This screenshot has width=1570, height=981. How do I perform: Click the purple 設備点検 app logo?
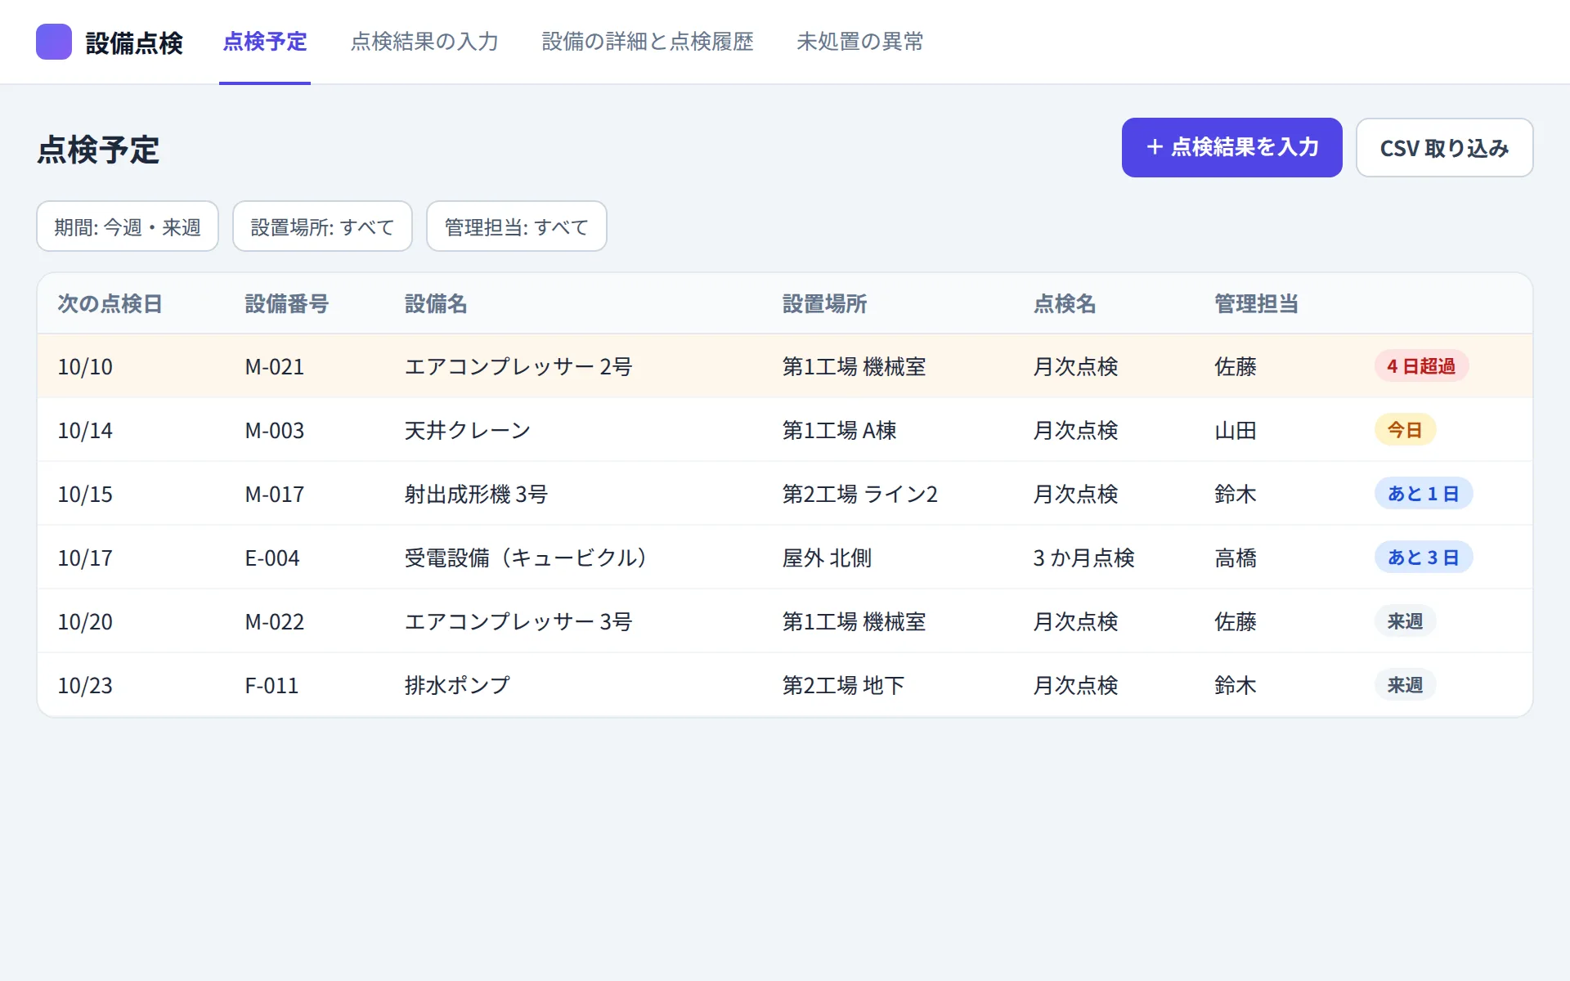[x=54, y=42]
